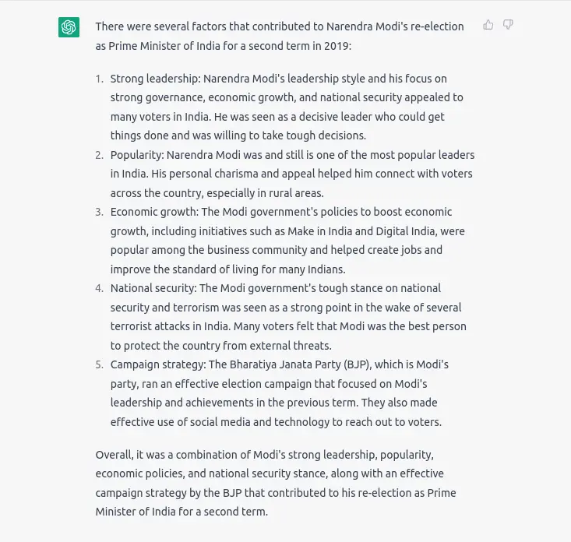Click the 'Popularity' list item heading
This screenshot has height=542, width=571.
[x=137, y=155]
